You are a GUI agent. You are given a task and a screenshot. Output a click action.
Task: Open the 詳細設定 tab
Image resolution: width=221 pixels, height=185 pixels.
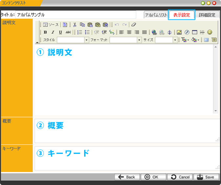coord(207,15)
